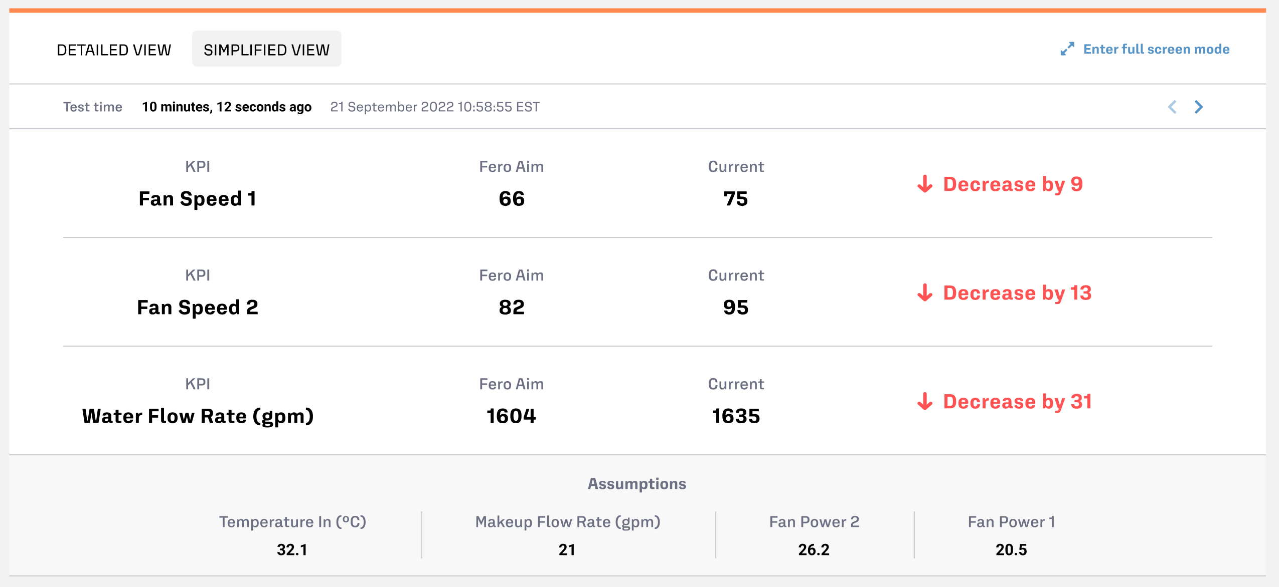Viewport: 1279px width, 587px height.
Task: Select the Fan Speed 1 KPI name
Action: tap(198, 199)
